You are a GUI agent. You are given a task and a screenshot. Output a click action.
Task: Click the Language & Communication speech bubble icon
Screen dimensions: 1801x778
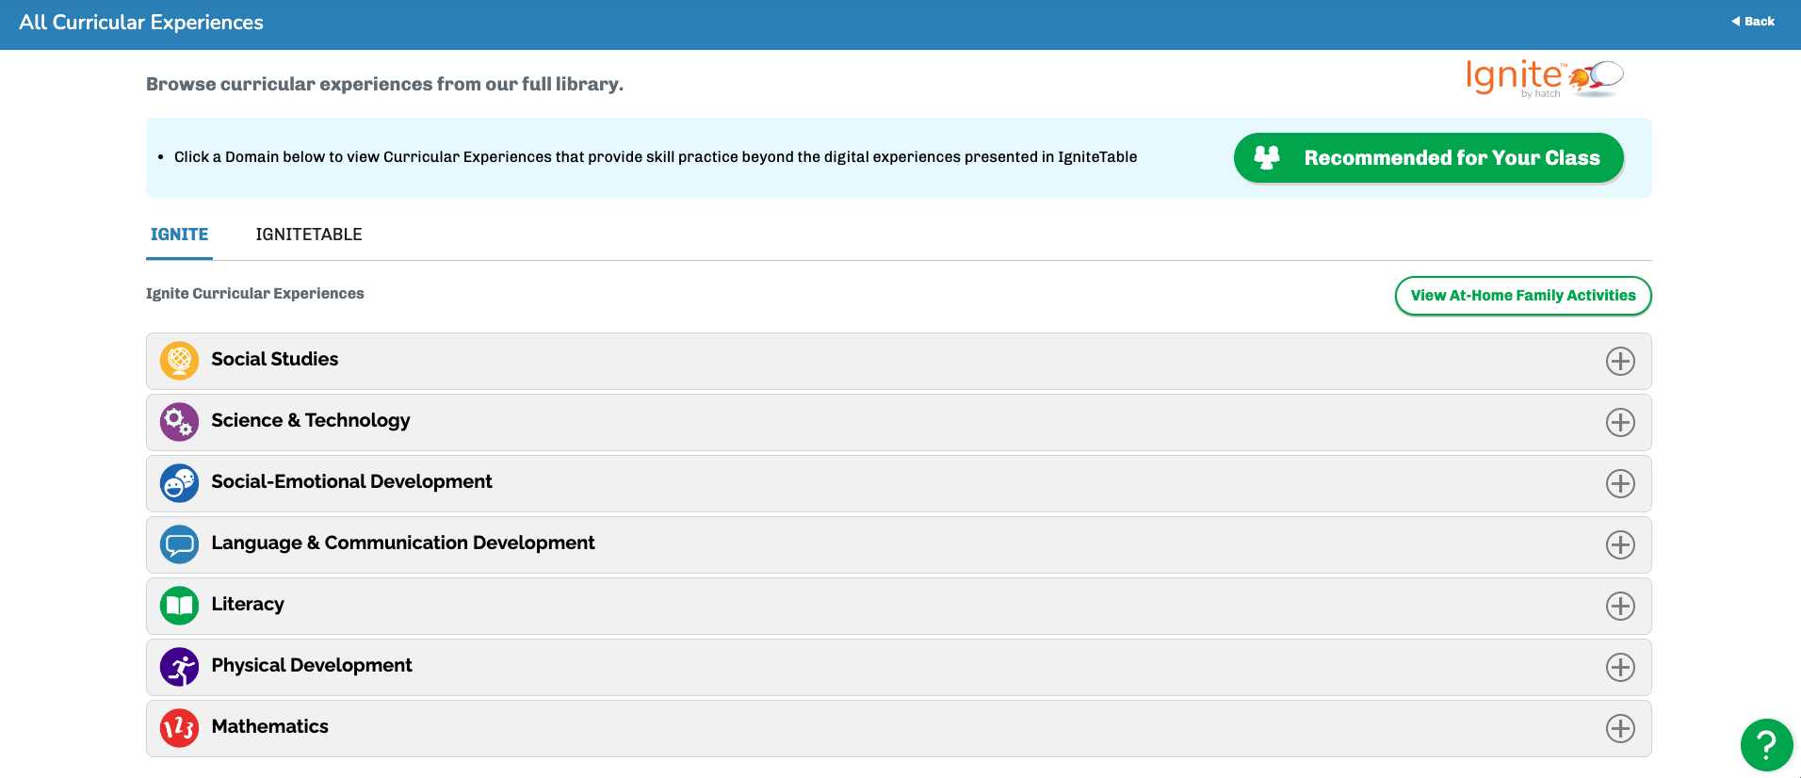pos(179,544)
